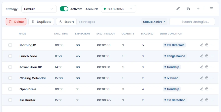Edit the Power Hour BP row
The image size is (221, 112).
click(201, 67)
